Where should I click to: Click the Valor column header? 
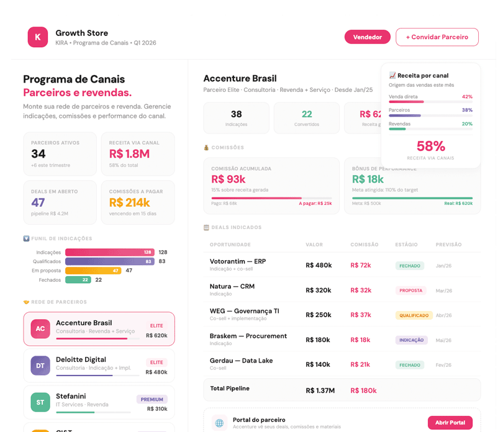coord(314,245)
